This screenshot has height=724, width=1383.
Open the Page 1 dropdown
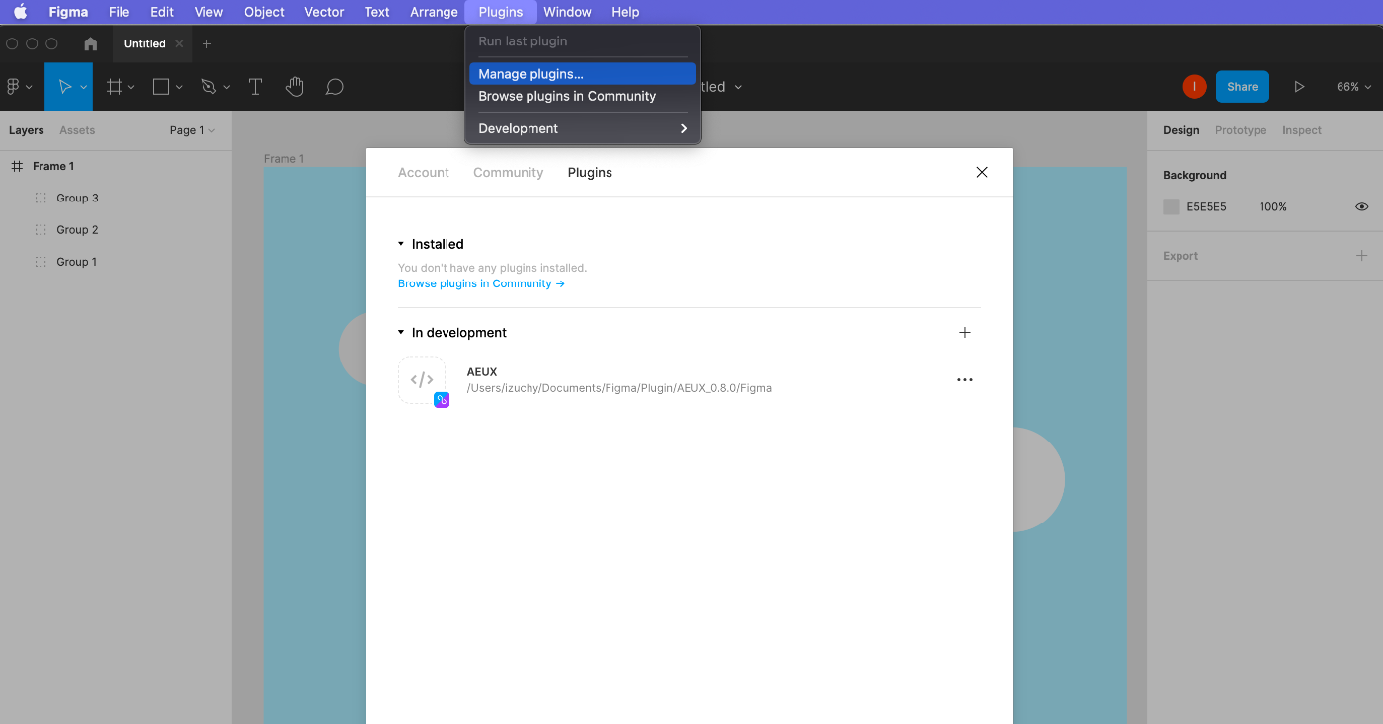tap(192, 130)
